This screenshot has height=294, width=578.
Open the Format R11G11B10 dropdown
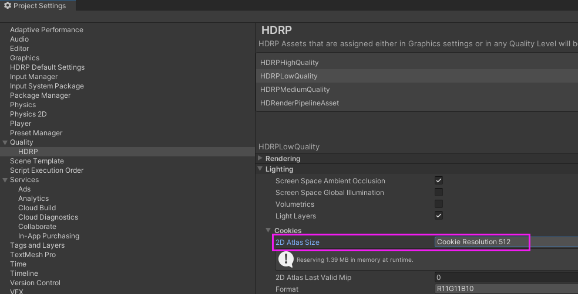pos(506,289)
